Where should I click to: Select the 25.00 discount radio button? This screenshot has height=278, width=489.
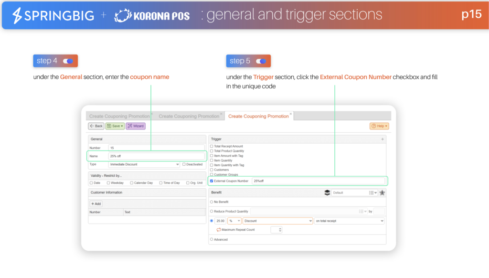click(x=212, y=221)
